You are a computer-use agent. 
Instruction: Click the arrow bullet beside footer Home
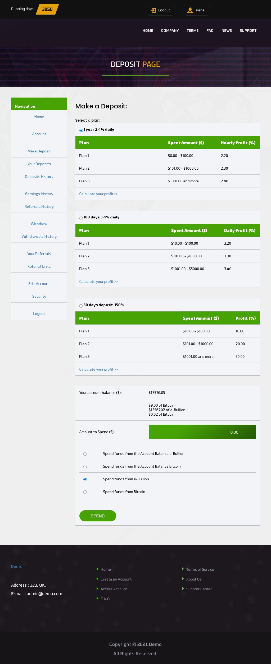tap(97, 569)
